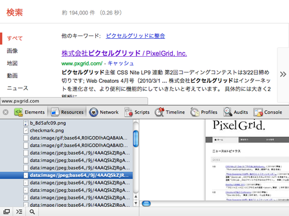289x216 pixels.
Task: Click horizontal scrollbar thumb under preview
Action: (x=146, y=203)
